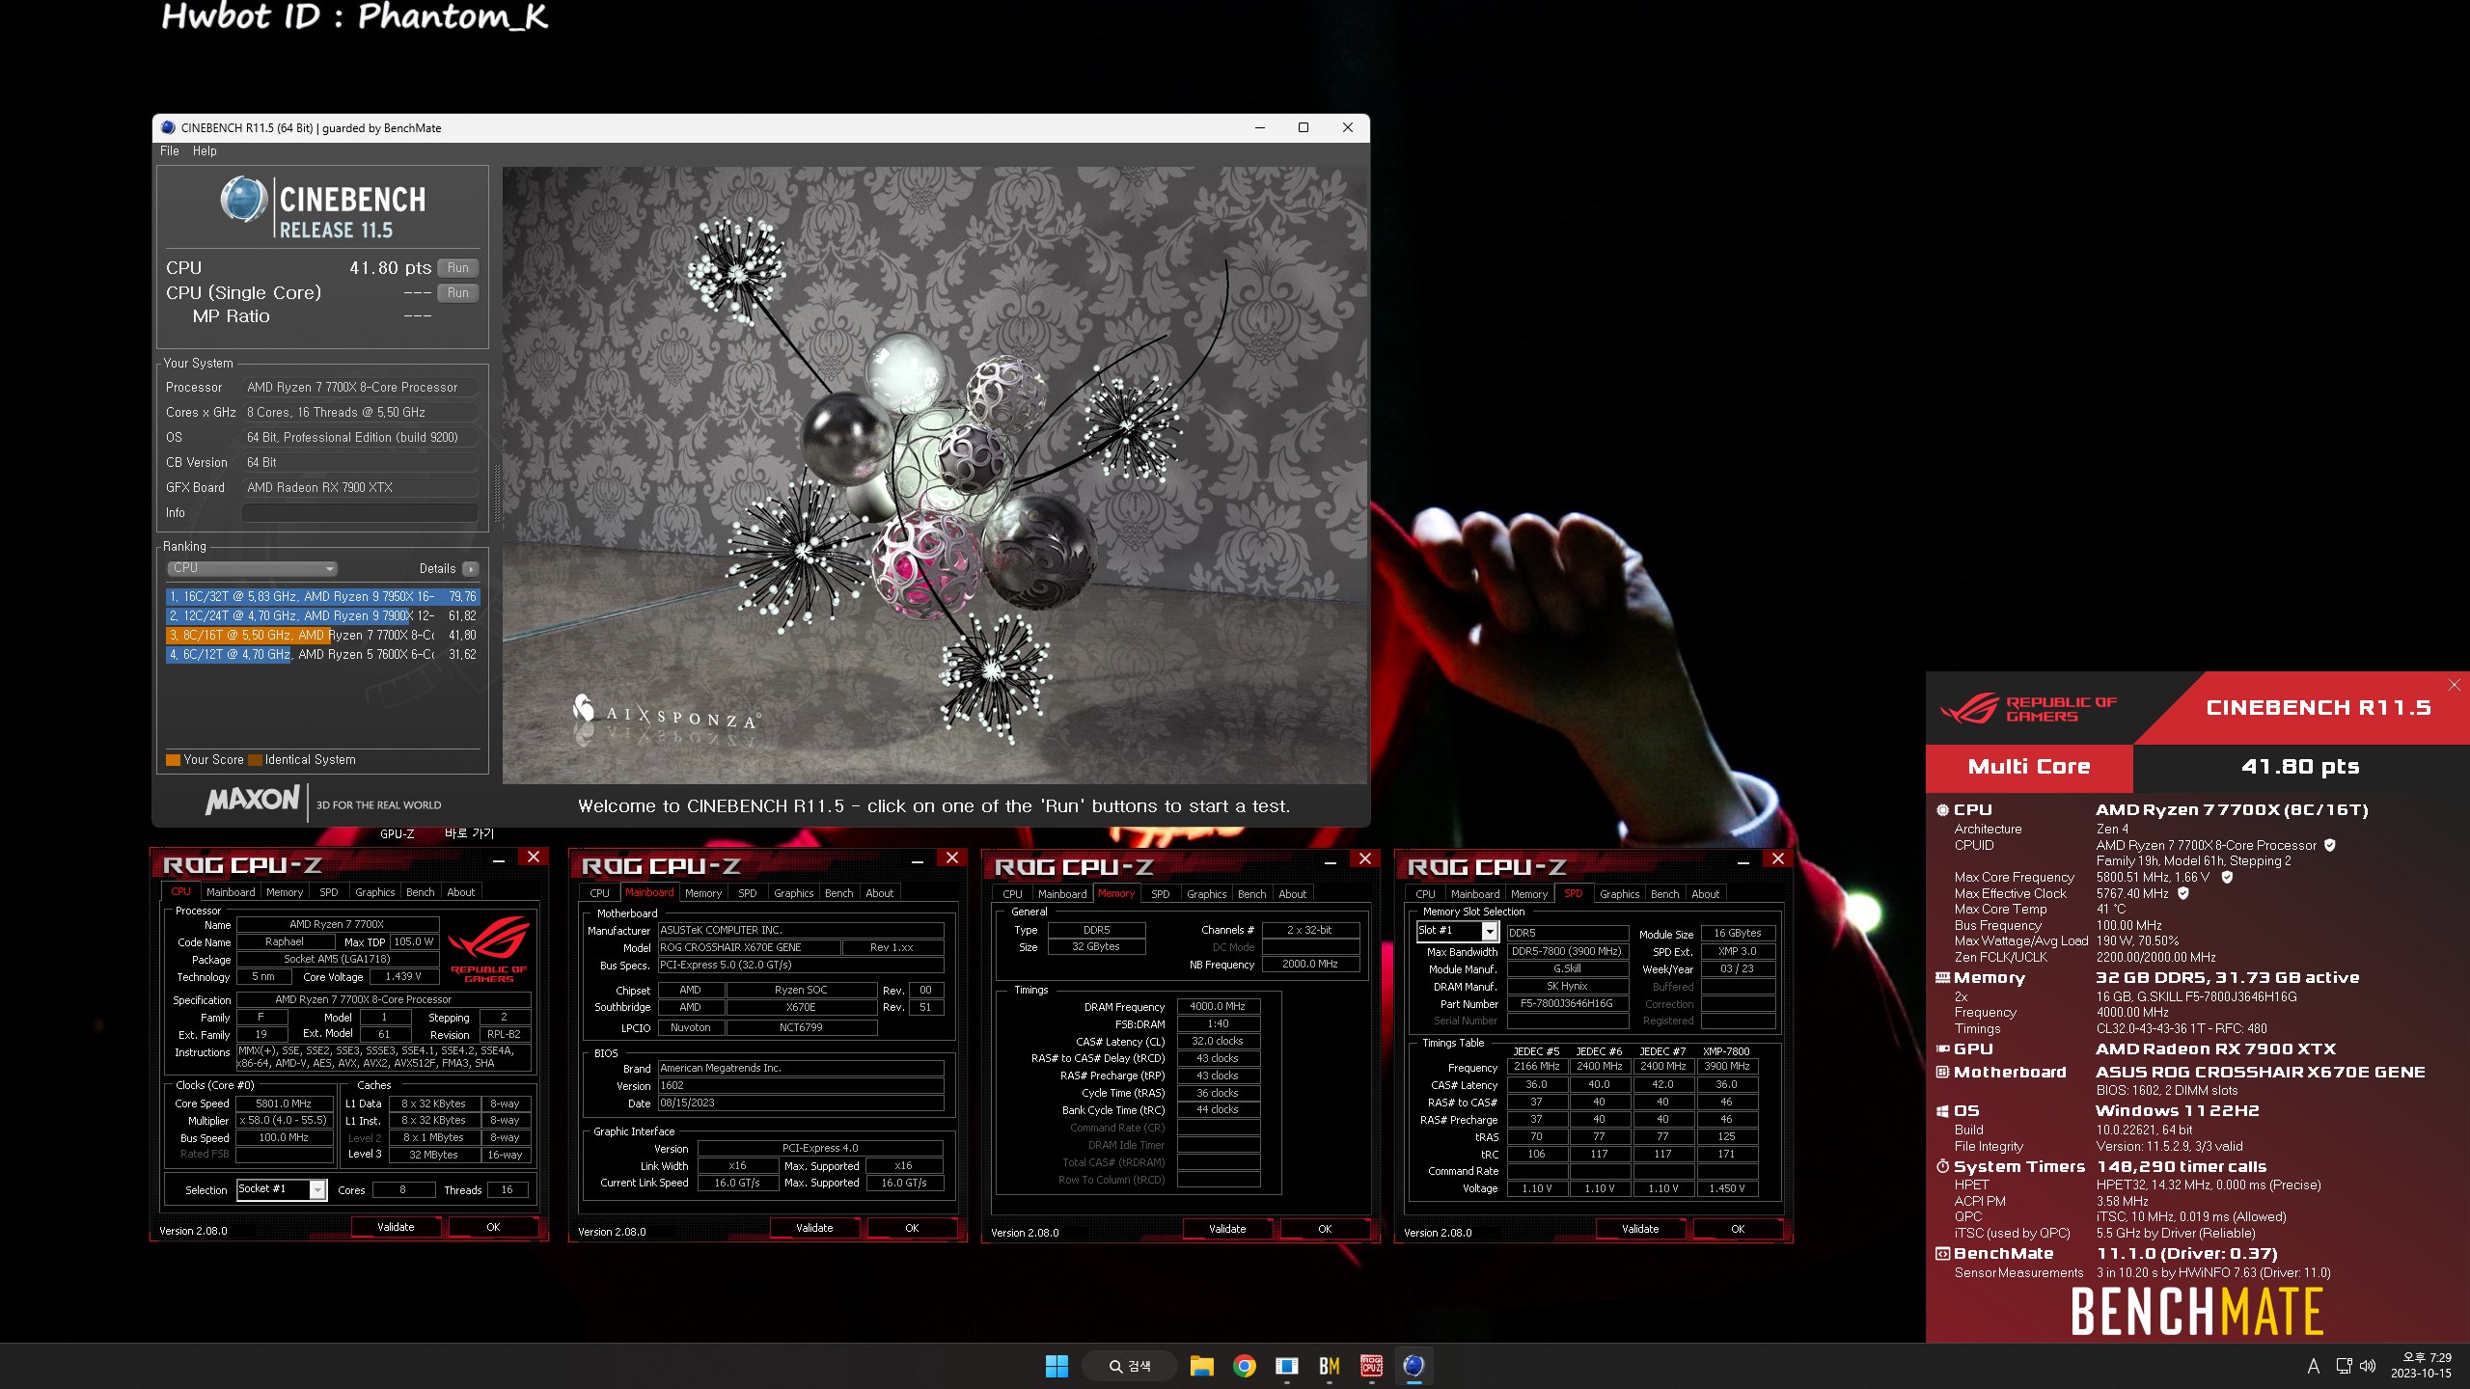Screen dimensions: 2470x1389
Task: Click Max Effective Clock verified shield icon
Action: [x=2183, y=893]
